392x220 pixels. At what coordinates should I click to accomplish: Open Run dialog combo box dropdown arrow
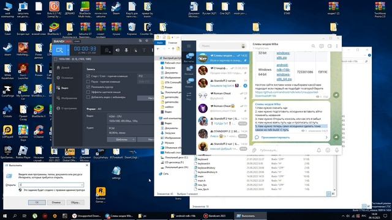82,185
